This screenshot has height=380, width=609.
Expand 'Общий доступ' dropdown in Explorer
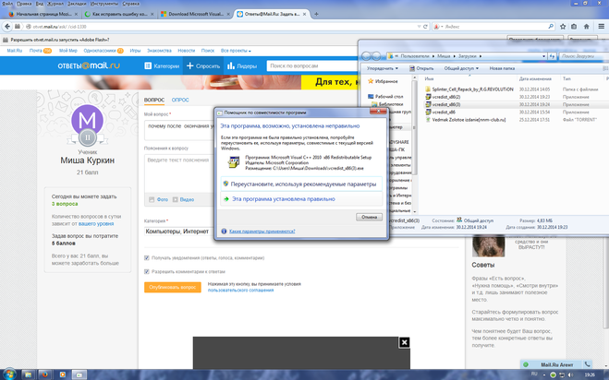461,68
